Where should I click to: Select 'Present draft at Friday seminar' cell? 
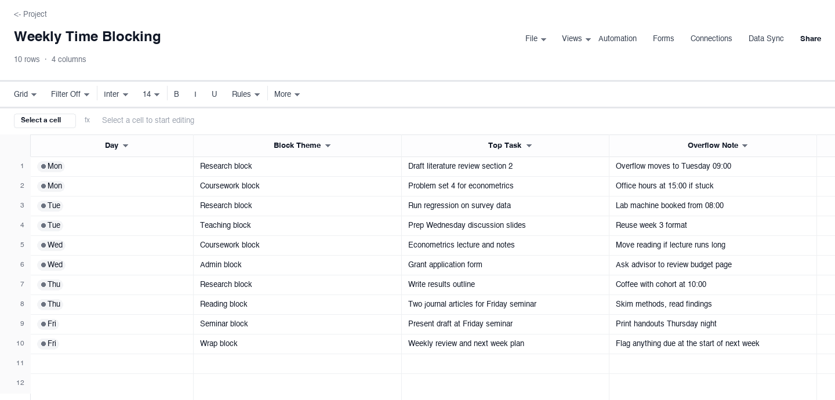(x=505, y=324)
